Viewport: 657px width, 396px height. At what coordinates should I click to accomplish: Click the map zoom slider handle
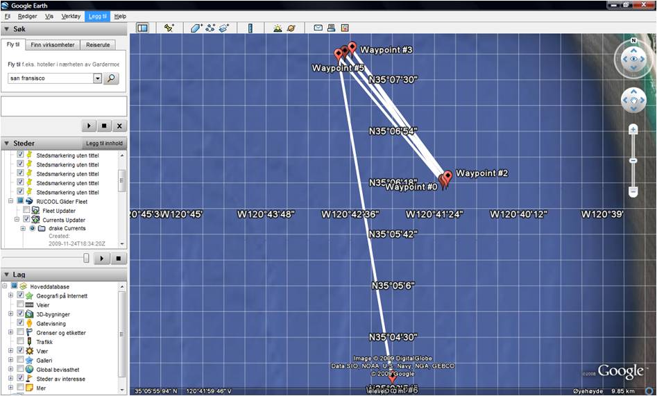633,160
